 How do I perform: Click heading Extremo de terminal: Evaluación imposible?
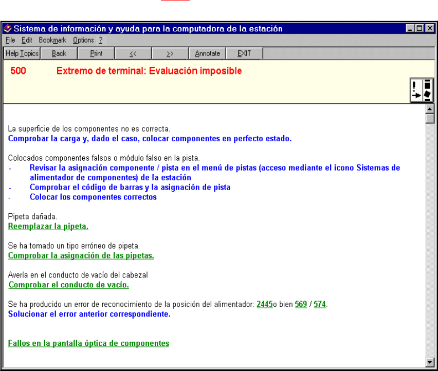pos(149,71)
